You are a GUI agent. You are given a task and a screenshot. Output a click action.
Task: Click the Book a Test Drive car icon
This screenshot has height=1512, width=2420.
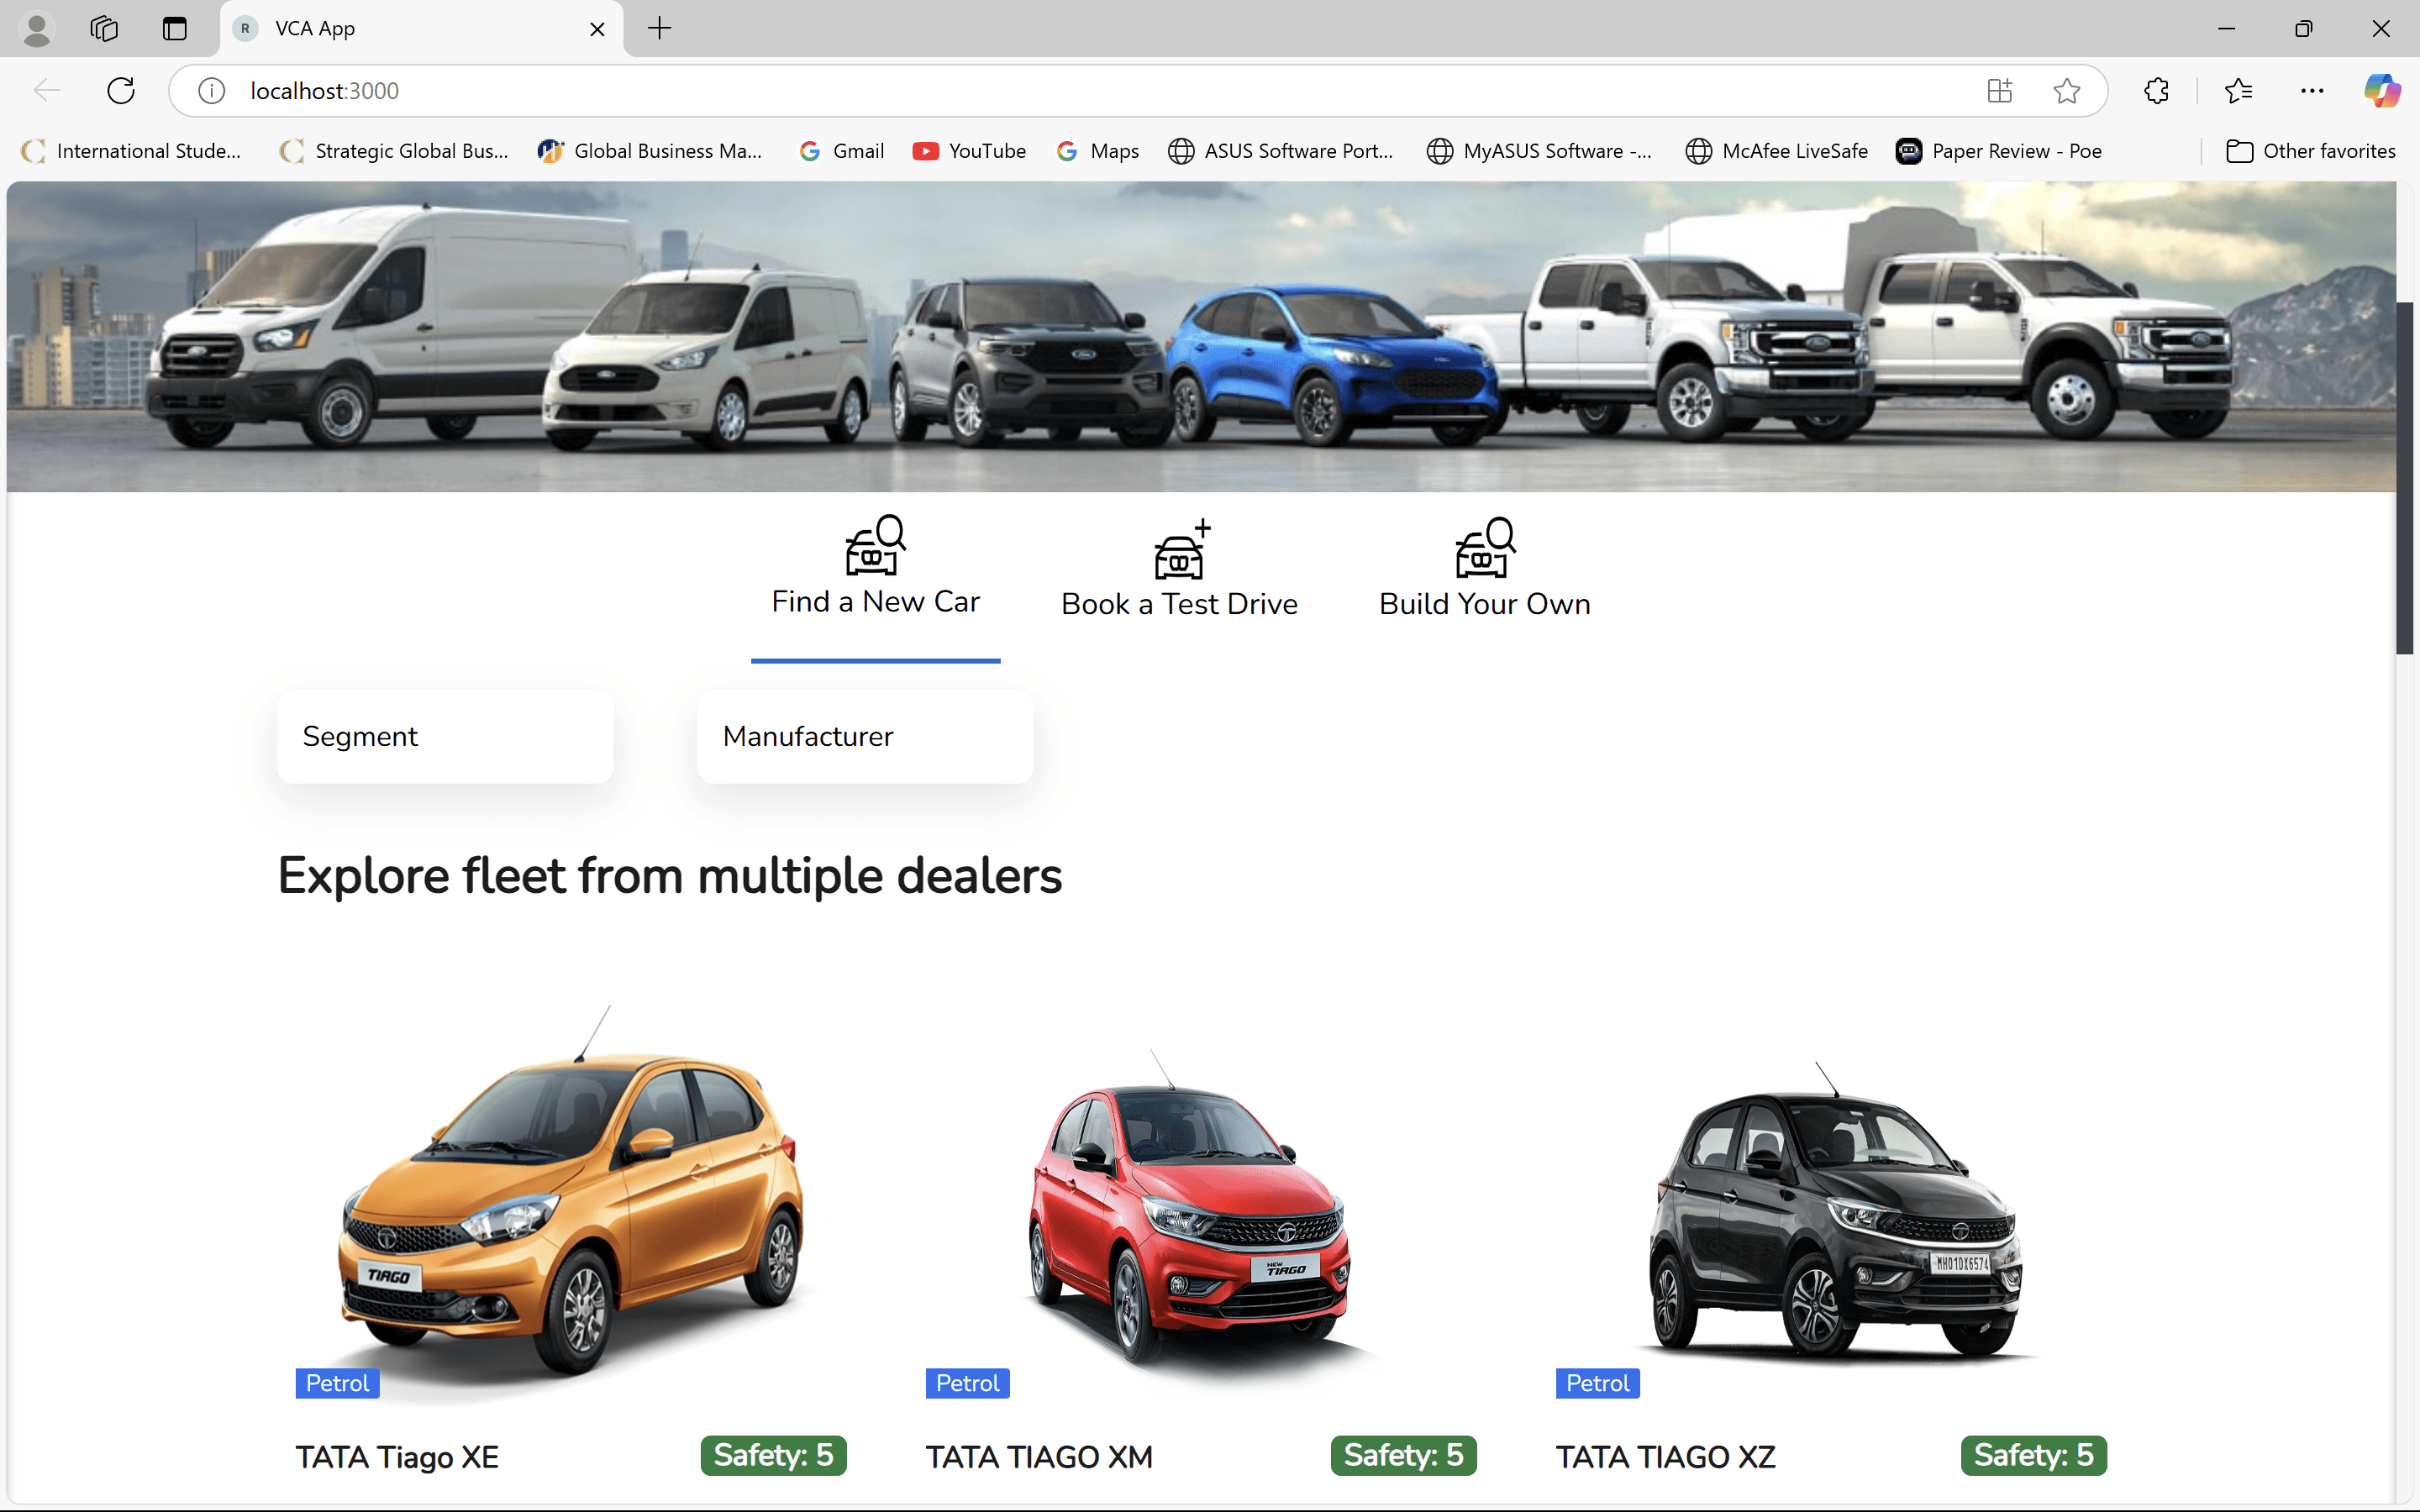pyautogui.click(x=1181, y=549)
